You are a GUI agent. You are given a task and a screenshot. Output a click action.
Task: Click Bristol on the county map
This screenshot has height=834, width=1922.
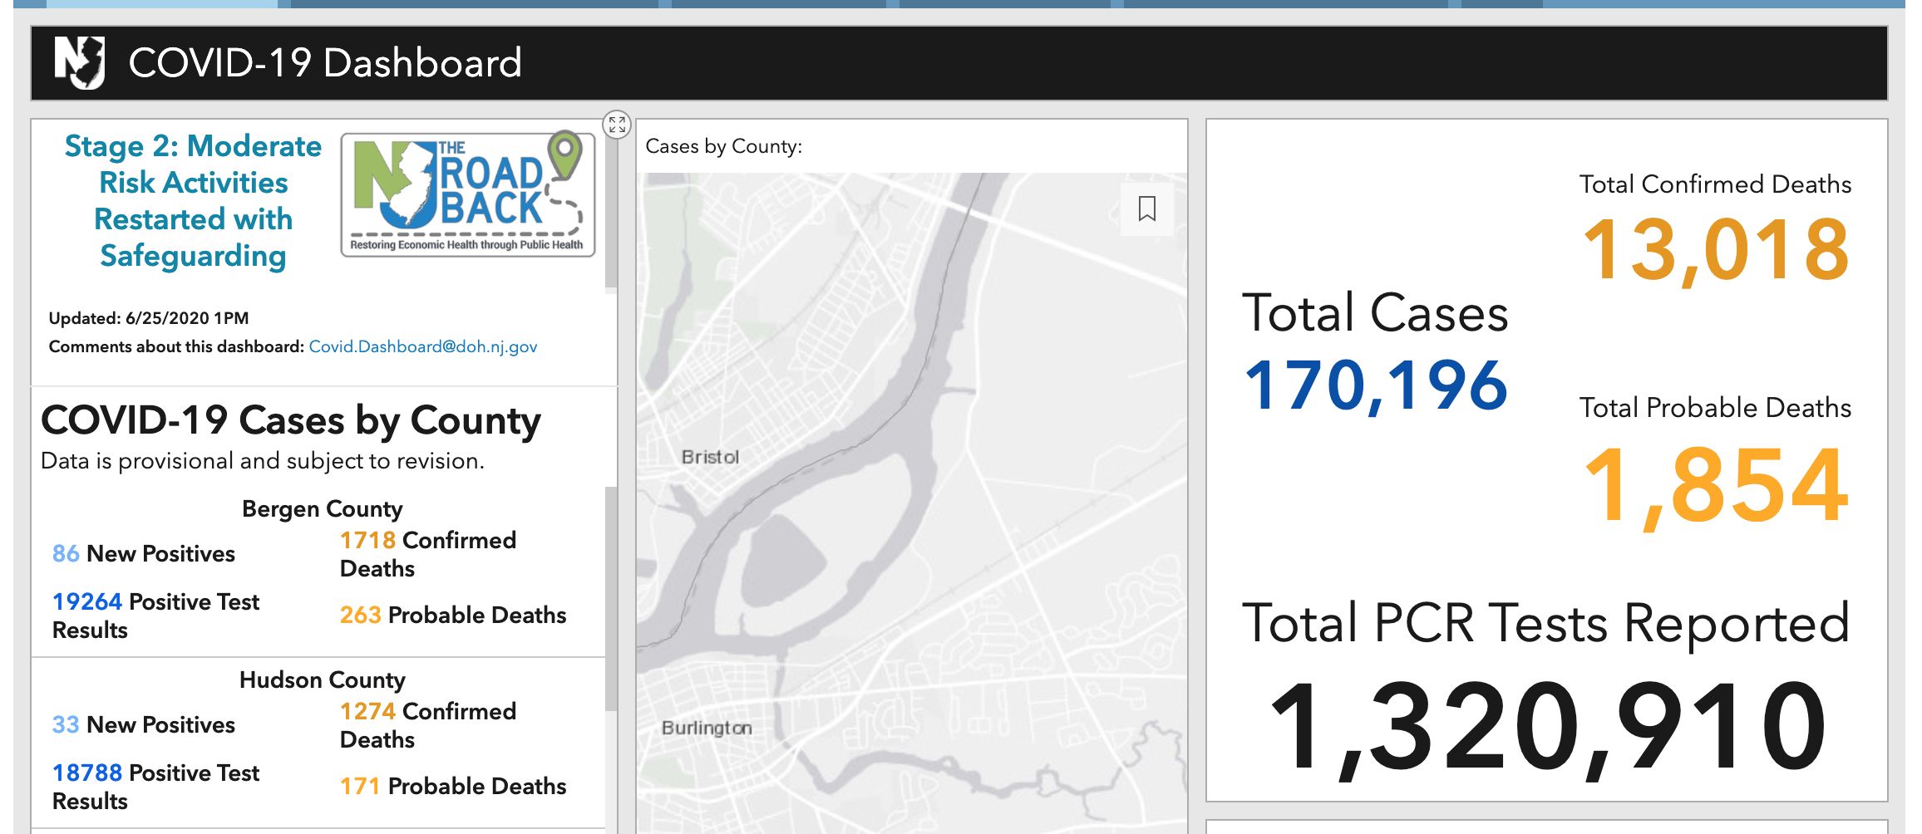point(711,456)
